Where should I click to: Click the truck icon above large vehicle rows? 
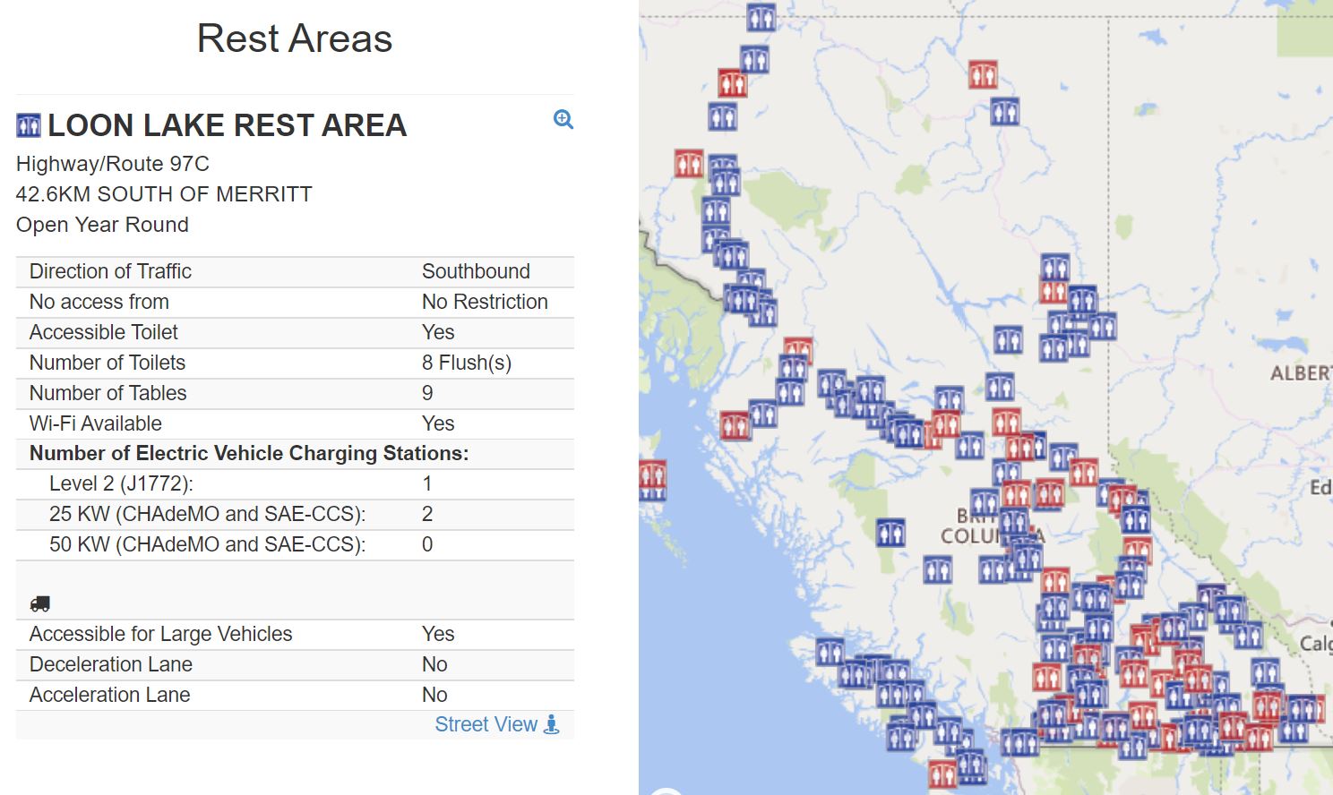click(x=39, y=604)
